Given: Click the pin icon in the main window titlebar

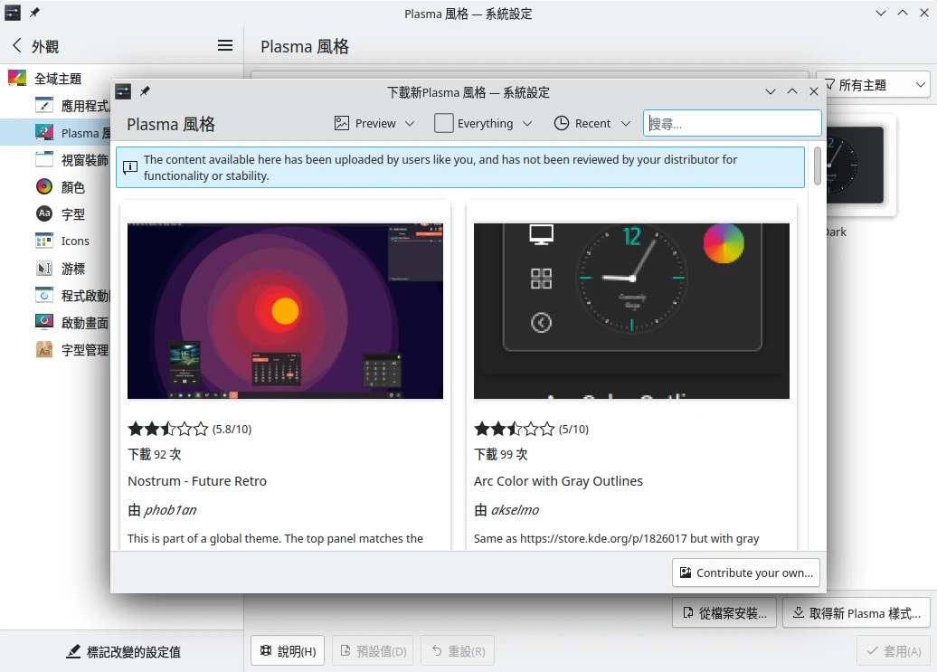Looking at the screenshot, I should pos(34,13).
